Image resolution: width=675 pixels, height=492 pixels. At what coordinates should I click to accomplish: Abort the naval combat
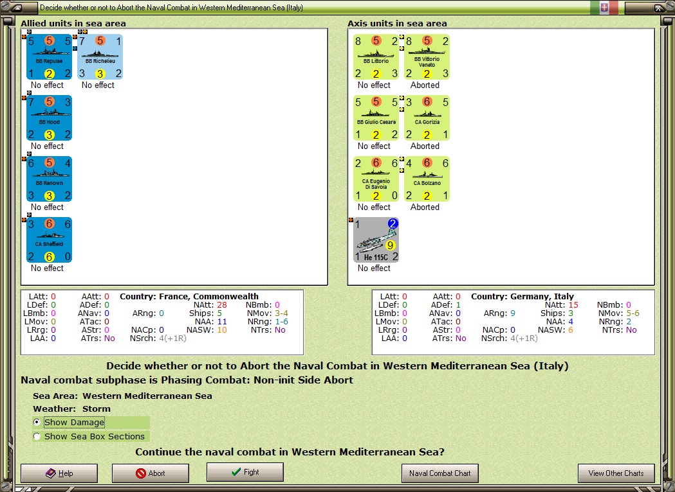[150, 473]
